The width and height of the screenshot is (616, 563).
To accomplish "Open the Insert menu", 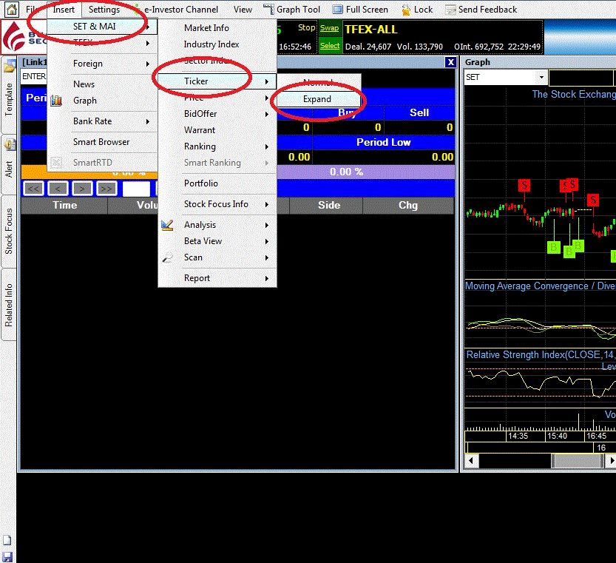I will 64,10.
